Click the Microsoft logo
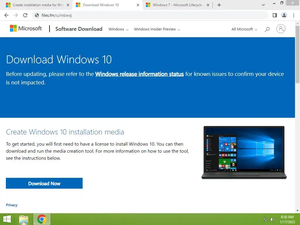Image resolution: width=300 pixels, height=225 pixels. [x=26, y=28]
